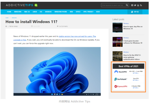Image resolution: width=151 pixels, height=105 pixels.
Task: Open the RSS feed icon
Action: tap(141, 5)
